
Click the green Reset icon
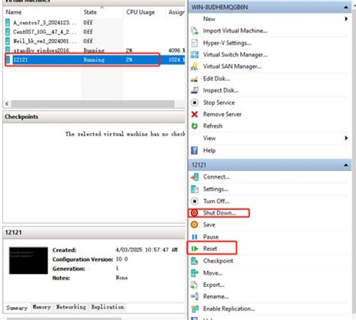pos(195,249)
